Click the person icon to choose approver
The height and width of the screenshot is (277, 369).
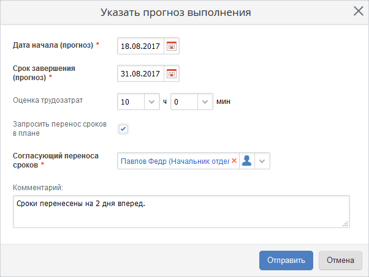click(246, 161)
